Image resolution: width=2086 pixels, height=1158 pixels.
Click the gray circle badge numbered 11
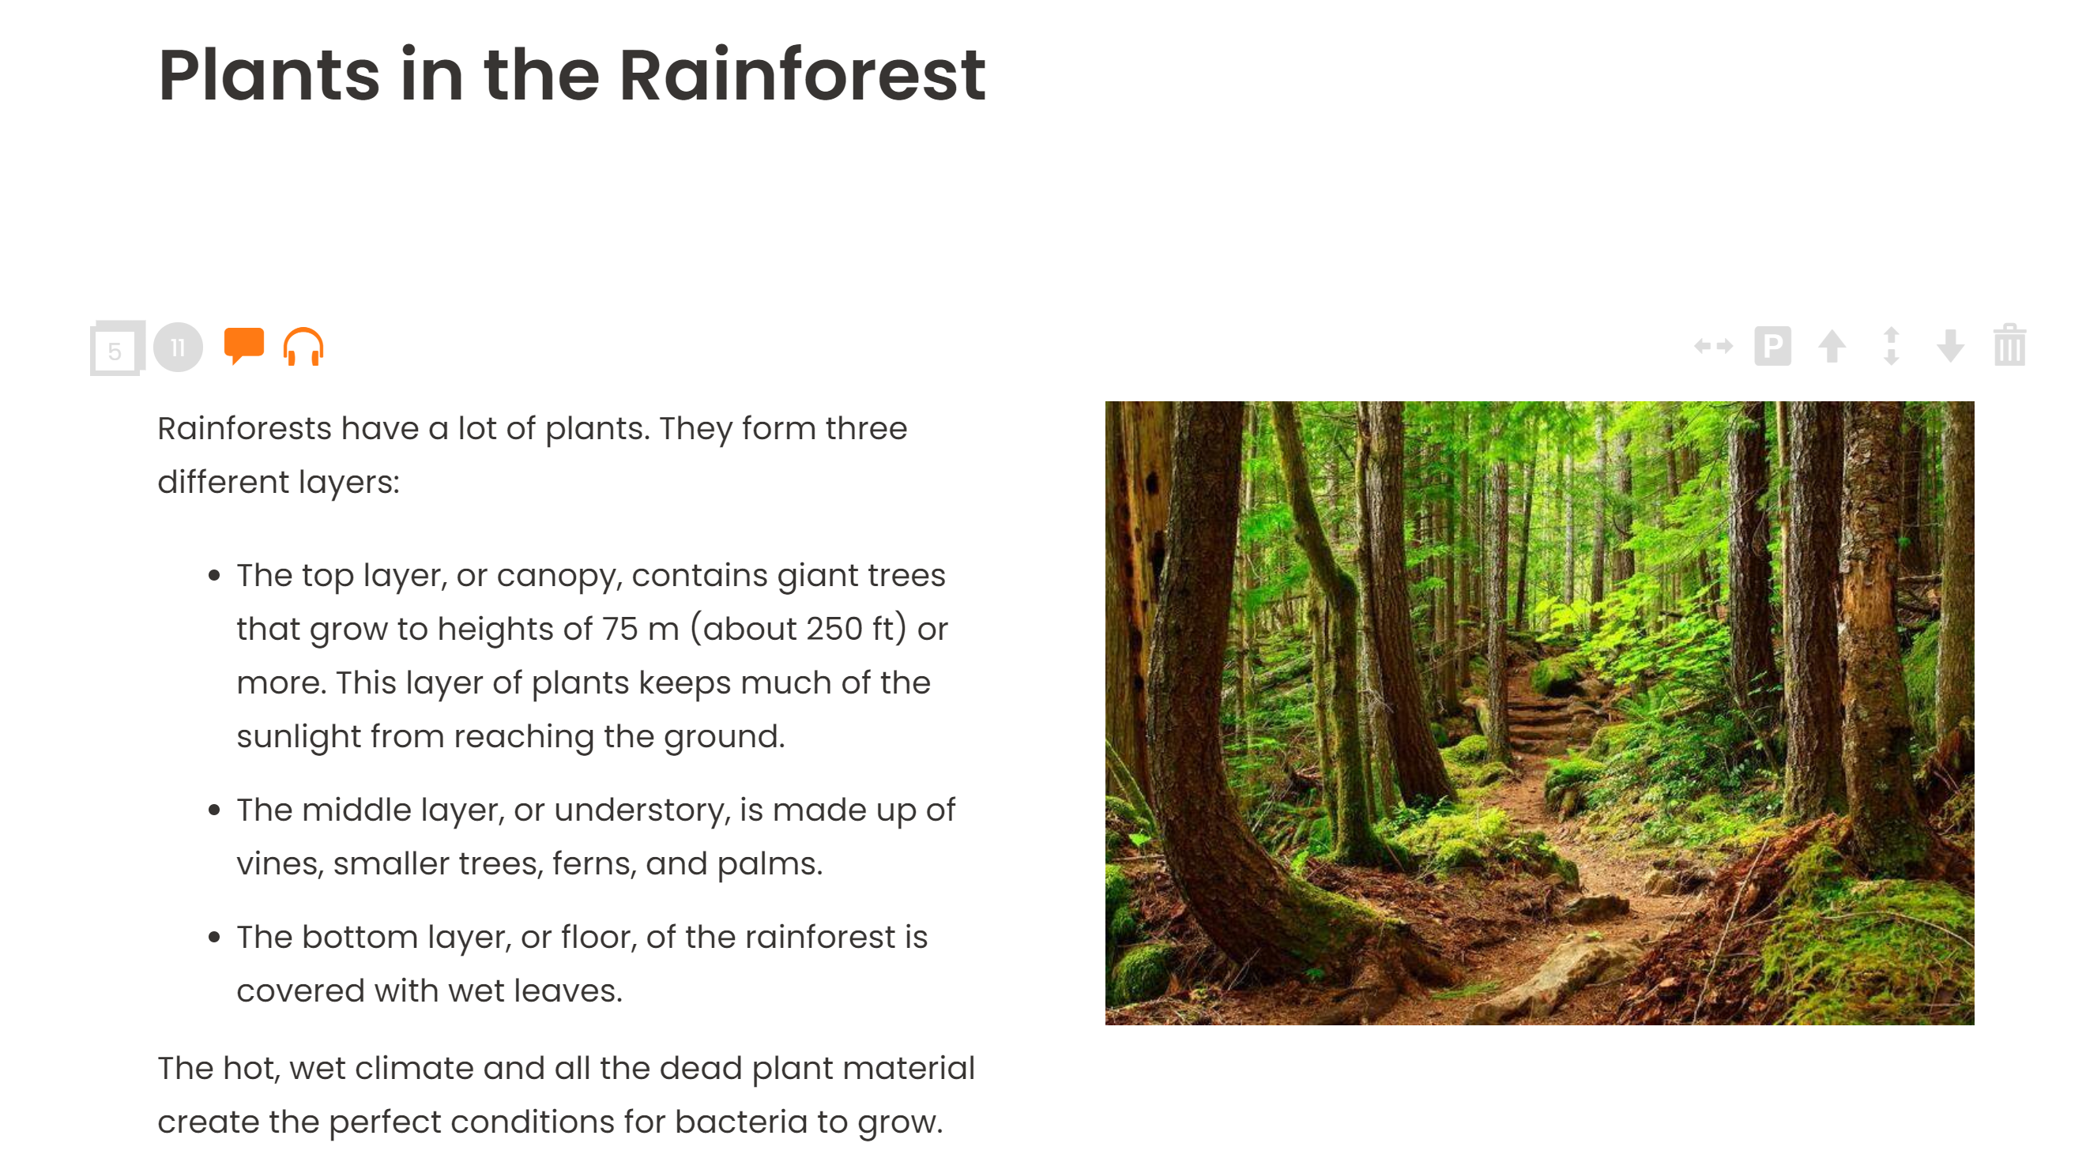pos(178,348)
